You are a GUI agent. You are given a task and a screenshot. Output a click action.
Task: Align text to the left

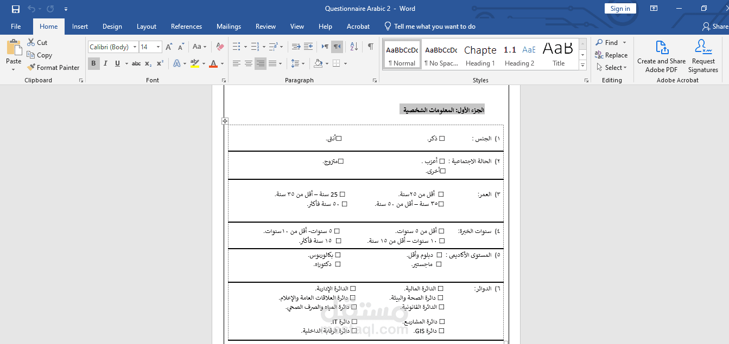(237, 63)
